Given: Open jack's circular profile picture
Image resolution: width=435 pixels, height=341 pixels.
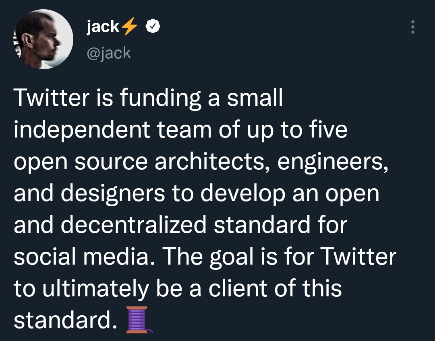Looking at the screenshot, I should tap(43, 39).
